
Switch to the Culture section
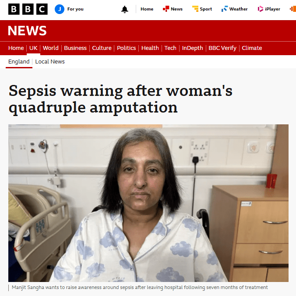coord(102,48)
